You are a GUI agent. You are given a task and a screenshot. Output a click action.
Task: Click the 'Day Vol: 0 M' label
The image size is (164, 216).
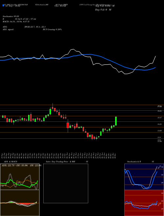coord(103,10)
